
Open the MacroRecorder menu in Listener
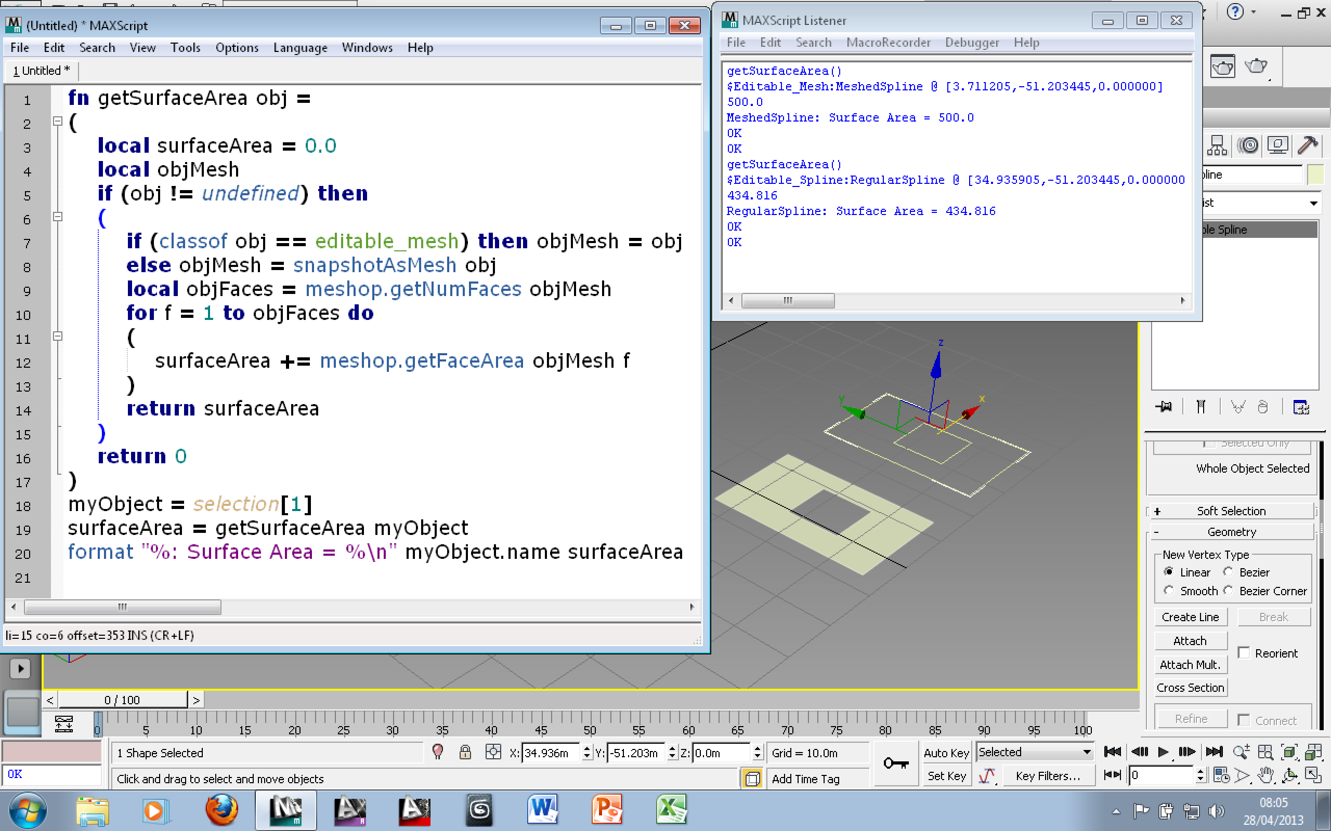[x=888, y=42]
